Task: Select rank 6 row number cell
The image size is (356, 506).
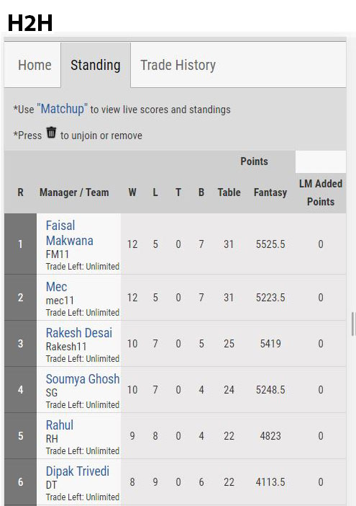Action: tap(20, 481)
